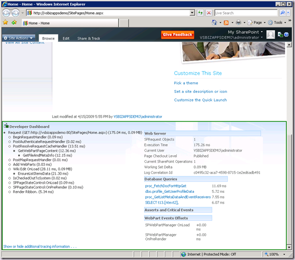Open the My SharePoint dropdown
This screenshot has width=295, height=260.
(x=245, y=32)
